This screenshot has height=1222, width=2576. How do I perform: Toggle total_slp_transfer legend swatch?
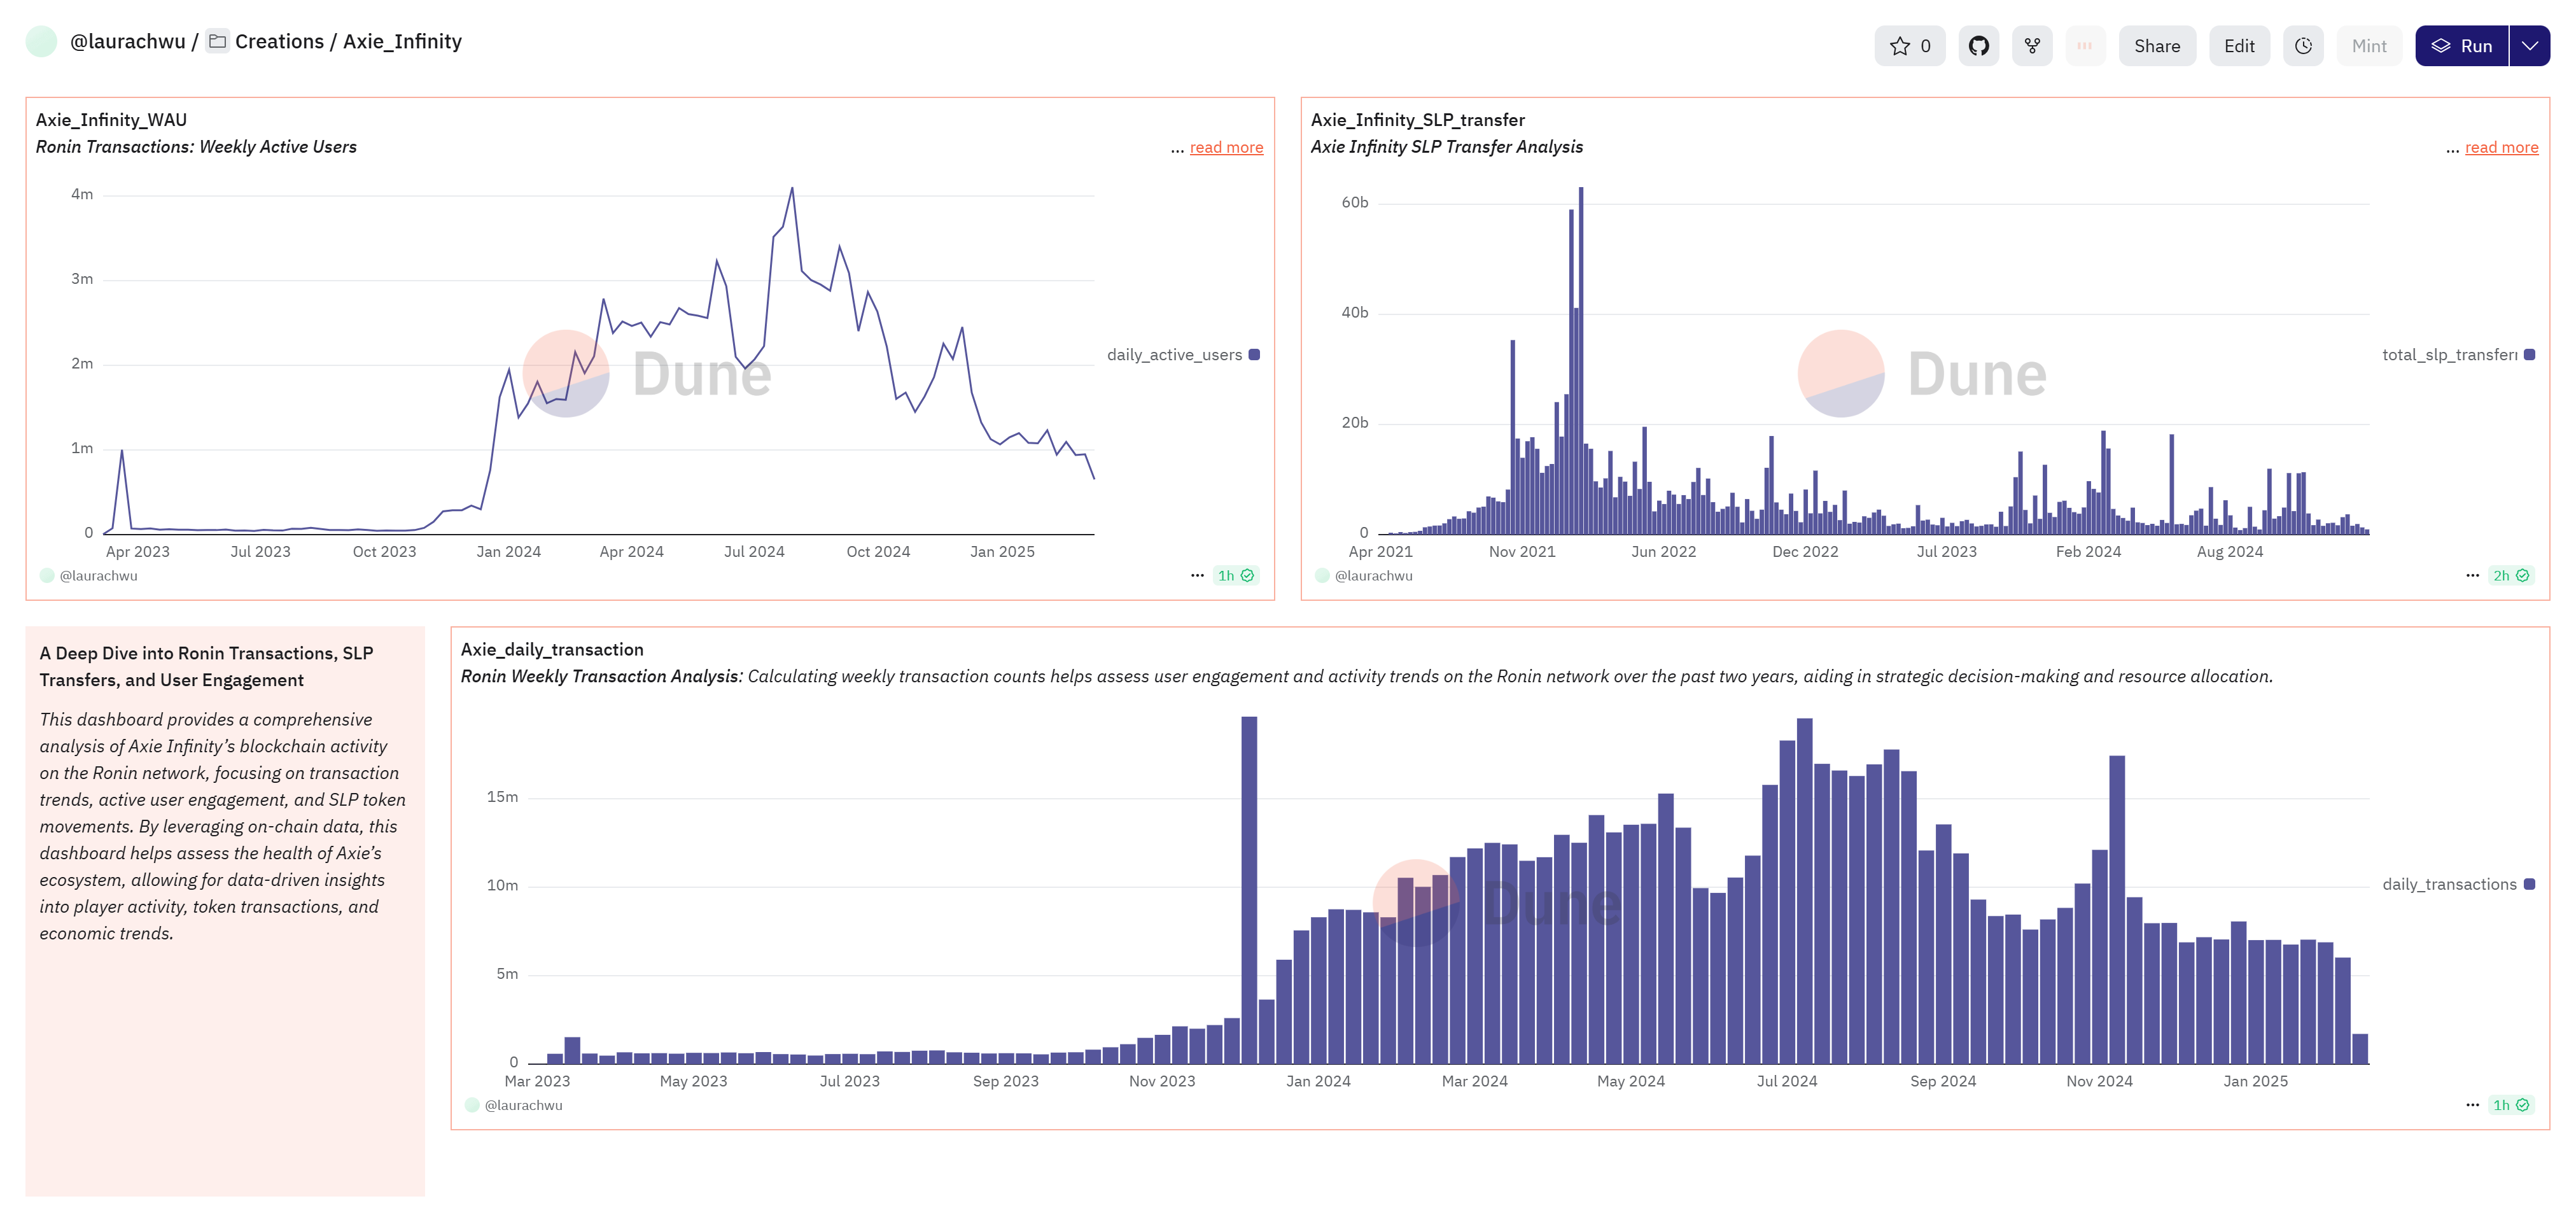(2529, 355)
